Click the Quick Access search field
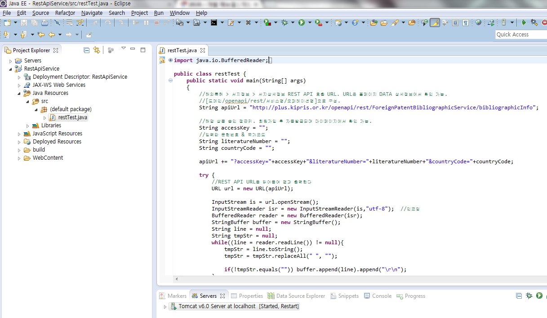This screenshot has width=547, height=318. pos(520,35)
